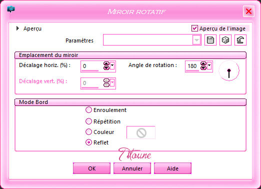Toggle the Aperçu de l'image checkbox
This screenshot has width=261, height=189.
coord(194,28)
